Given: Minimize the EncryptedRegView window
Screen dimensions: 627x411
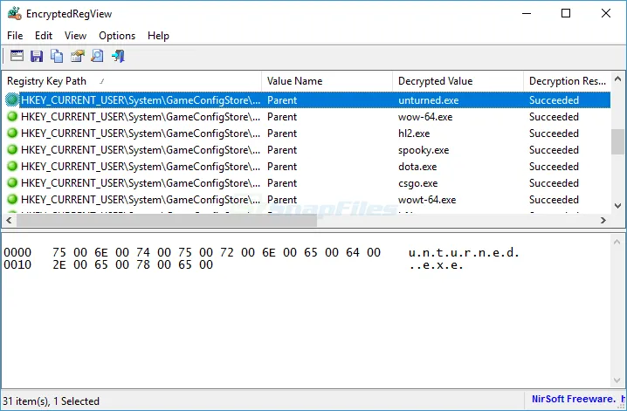Looking at the screenshot, I should click(527, 14).
